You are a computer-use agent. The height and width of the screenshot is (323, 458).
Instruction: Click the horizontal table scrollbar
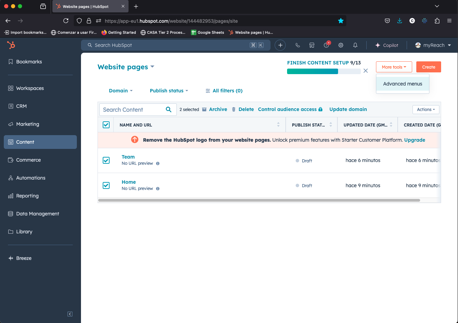pos(258,200)
